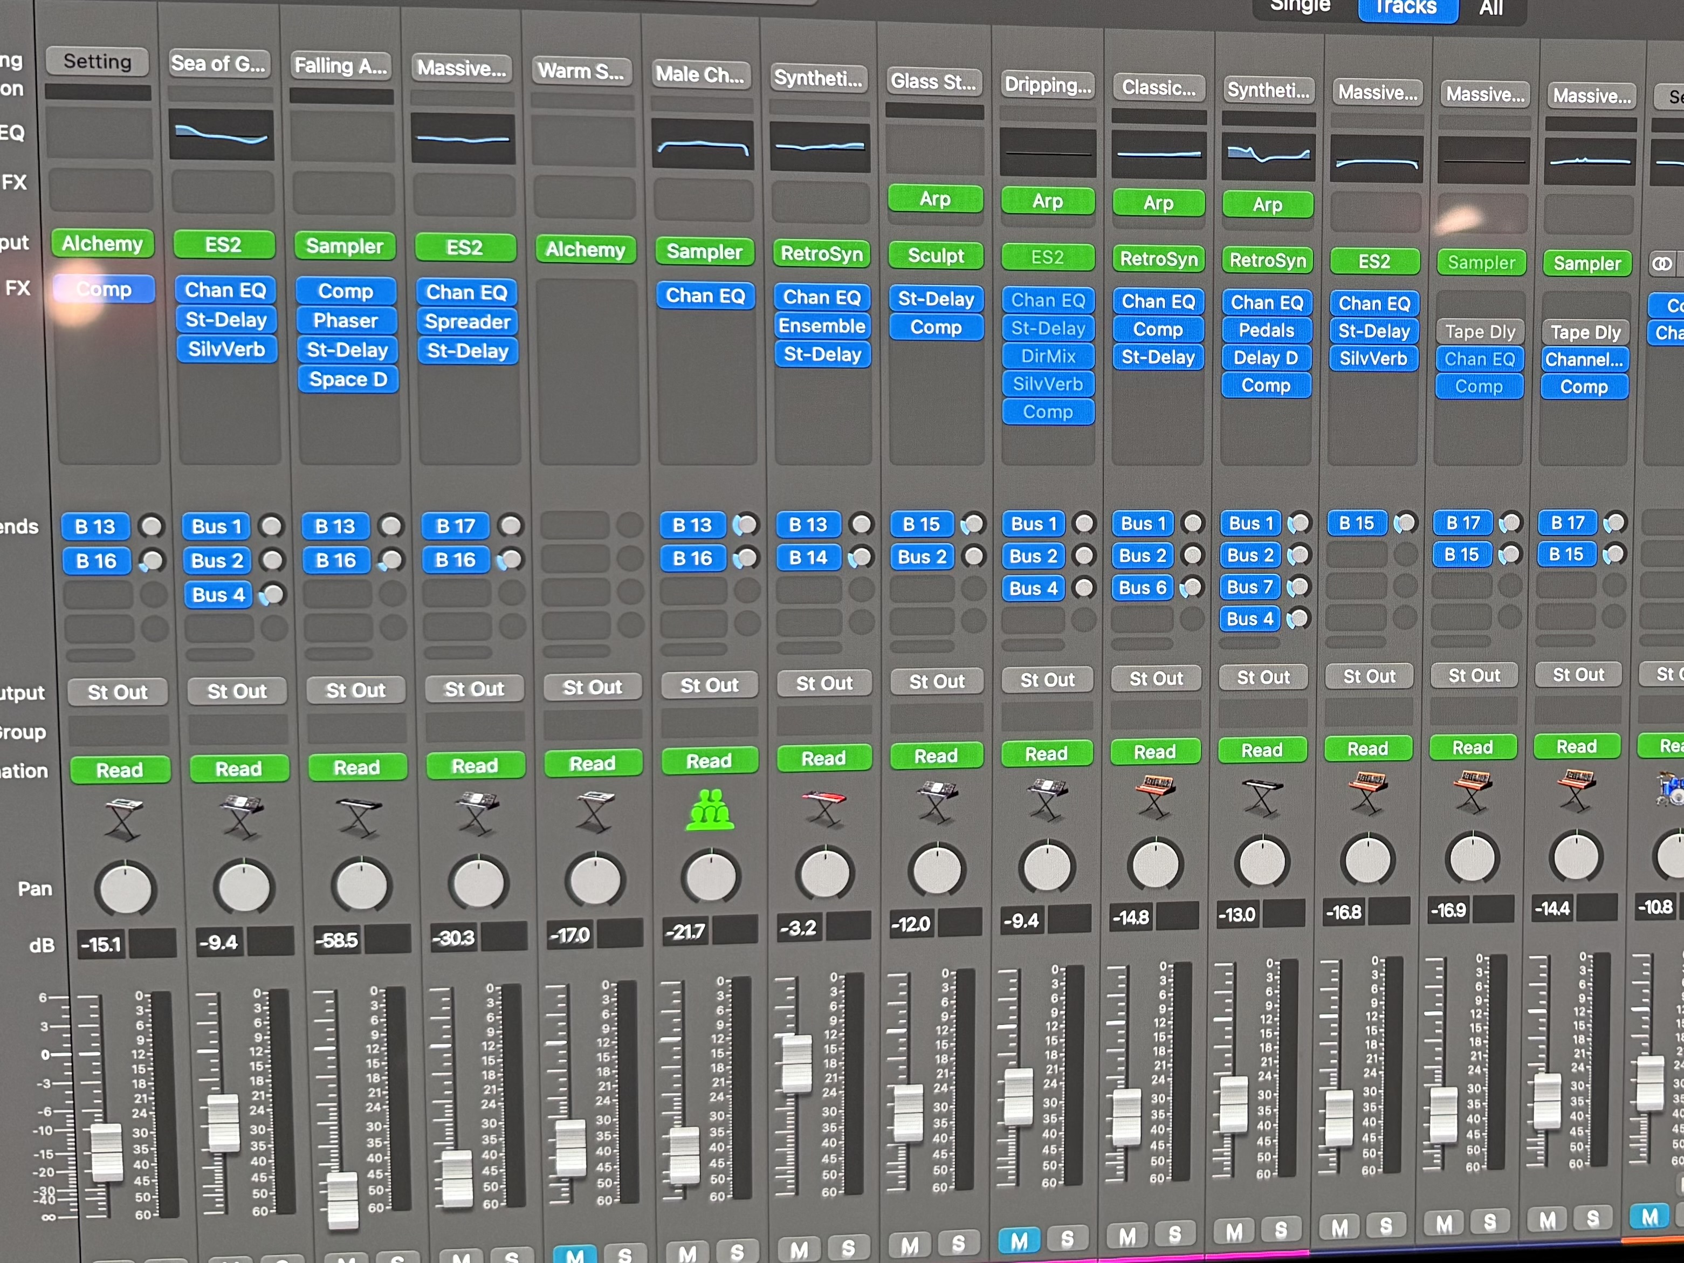This screenshot has height=1263, width=1684.
Task: Click the volume fader on the -3.2 dB strip
Action: [x=797, y=1063]
